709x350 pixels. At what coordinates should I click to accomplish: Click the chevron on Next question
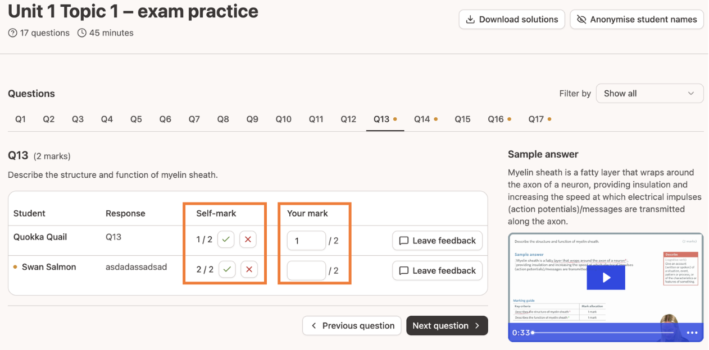click(x=477, y=325)
